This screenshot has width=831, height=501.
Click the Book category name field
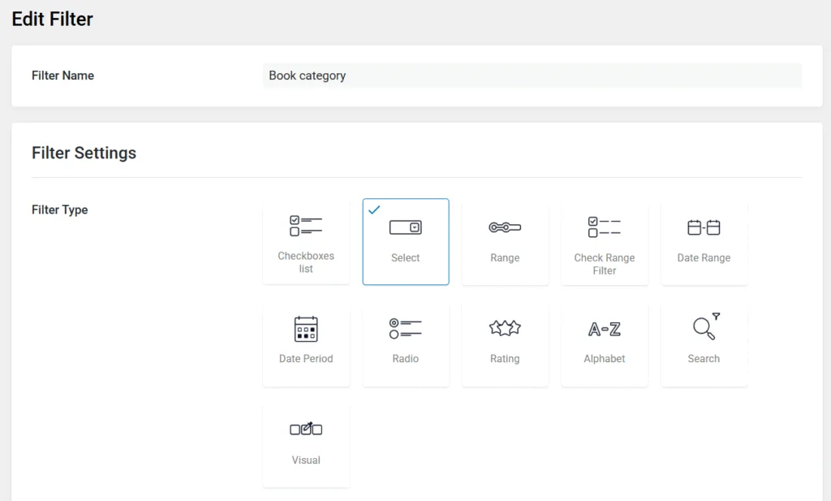pos(532,75)
